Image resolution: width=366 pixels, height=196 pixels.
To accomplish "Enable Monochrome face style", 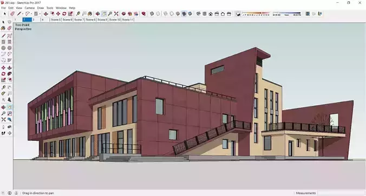I will point(190,13).
